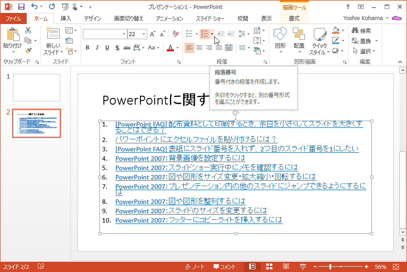Click the Cut scissors icon
The image size is (407, 272).
tap(28, 30)
